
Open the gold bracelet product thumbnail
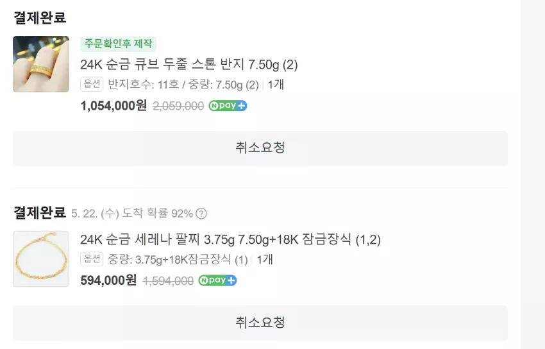click(x=41, y=259)
